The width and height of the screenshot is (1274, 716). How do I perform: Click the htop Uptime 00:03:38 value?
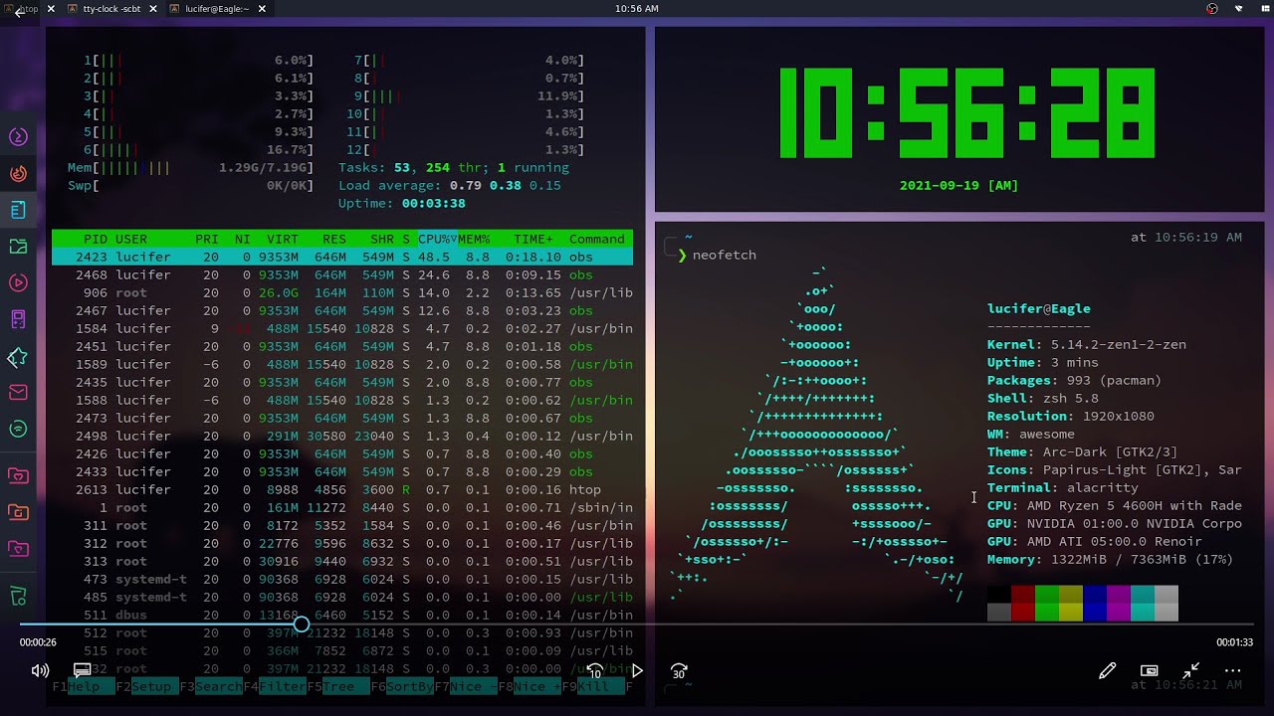pyautogui.click(x=434, y=203)
